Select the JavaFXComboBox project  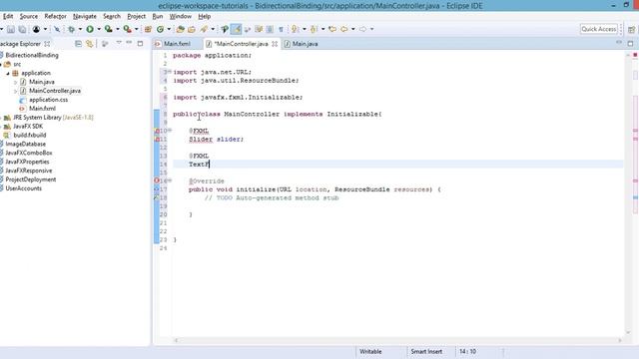click(29, 153)
